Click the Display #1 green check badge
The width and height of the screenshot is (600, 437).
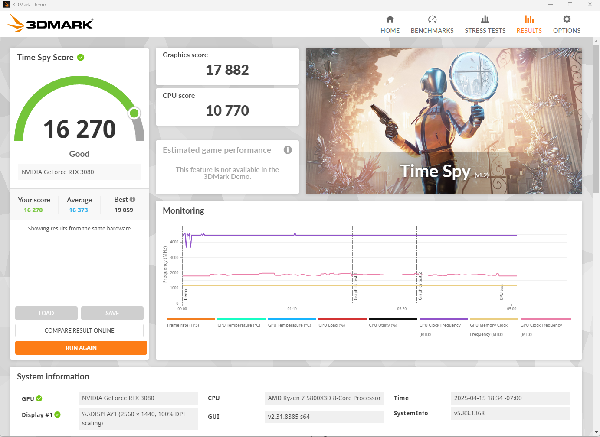[57, 414]
